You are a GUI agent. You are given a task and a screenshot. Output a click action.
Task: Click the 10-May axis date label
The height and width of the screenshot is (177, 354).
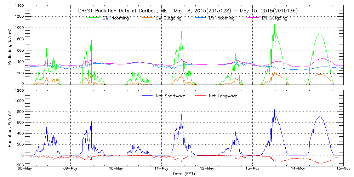click(116, 169)
